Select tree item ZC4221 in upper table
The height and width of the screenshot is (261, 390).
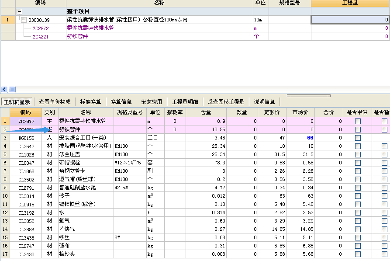point(41,37)
